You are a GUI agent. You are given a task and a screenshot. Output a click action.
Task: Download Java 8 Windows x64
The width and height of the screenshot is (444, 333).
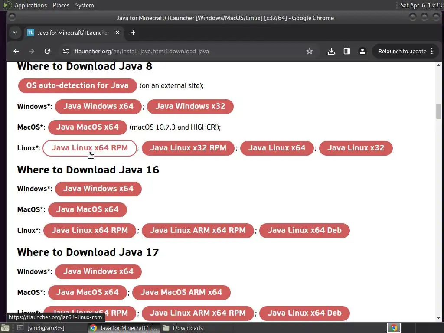(x=98, y=107)
